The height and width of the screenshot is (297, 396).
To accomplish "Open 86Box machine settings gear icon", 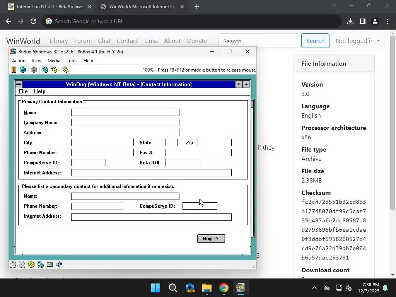I will 65,70.
